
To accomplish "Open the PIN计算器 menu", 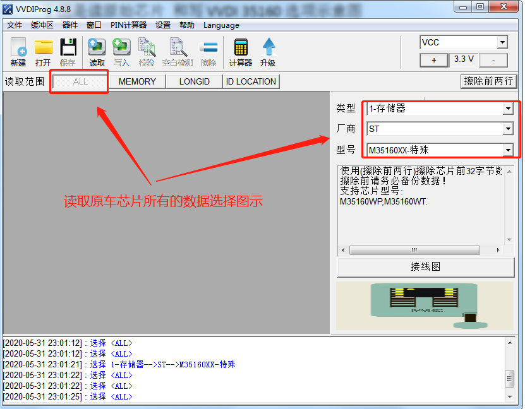I will [x=129, y=25].
